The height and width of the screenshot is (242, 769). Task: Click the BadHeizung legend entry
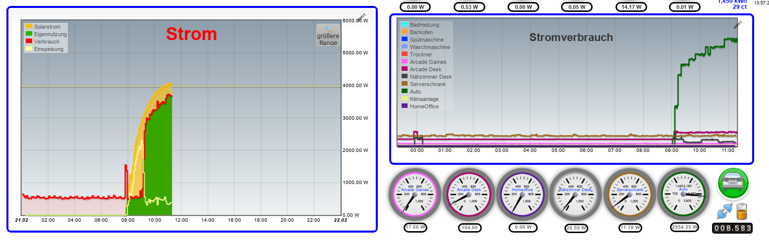pyautogui.click(x=420, y=25)
